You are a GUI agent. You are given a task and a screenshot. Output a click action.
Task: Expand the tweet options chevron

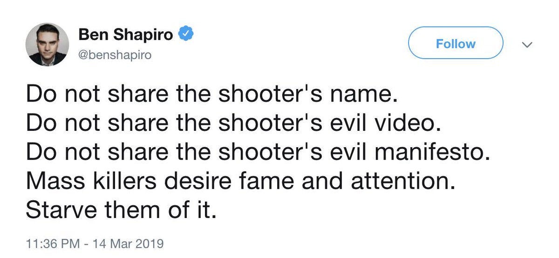coord(527,45)
